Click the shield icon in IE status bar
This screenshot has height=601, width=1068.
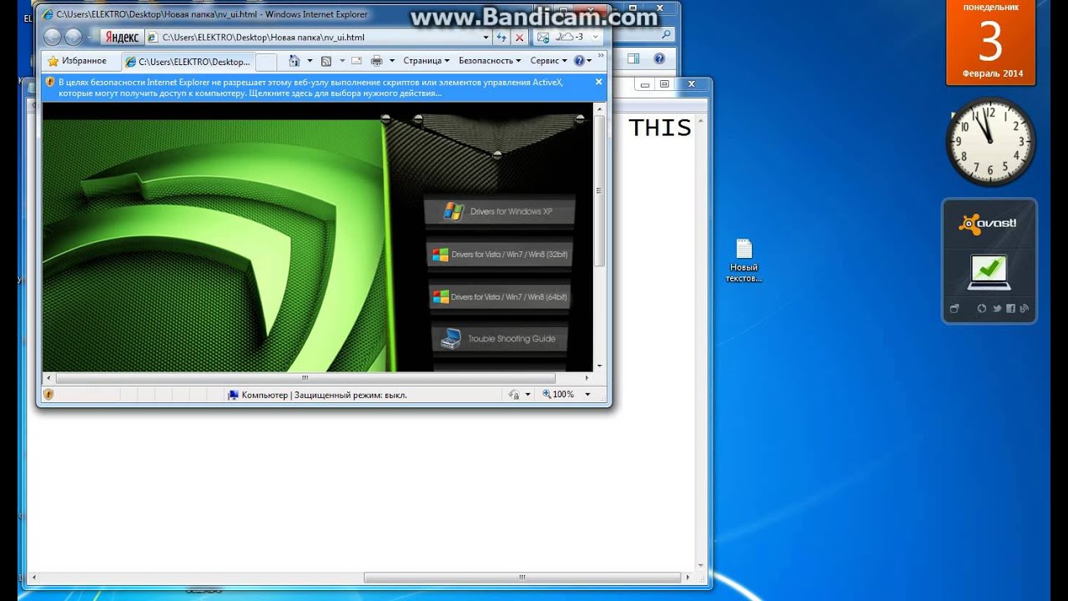48,395
